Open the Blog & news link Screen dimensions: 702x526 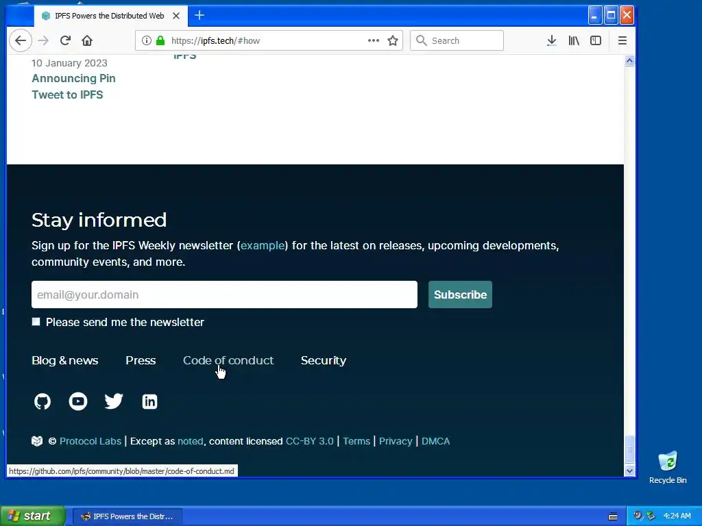click(65, 360)
